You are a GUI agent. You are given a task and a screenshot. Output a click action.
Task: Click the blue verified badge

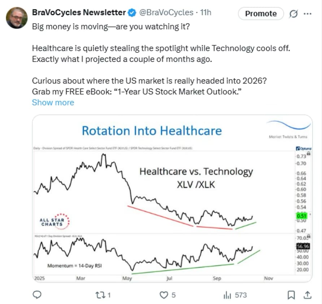[132, 13]
